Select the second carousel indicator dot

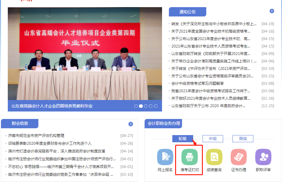[x=141, y=106]
